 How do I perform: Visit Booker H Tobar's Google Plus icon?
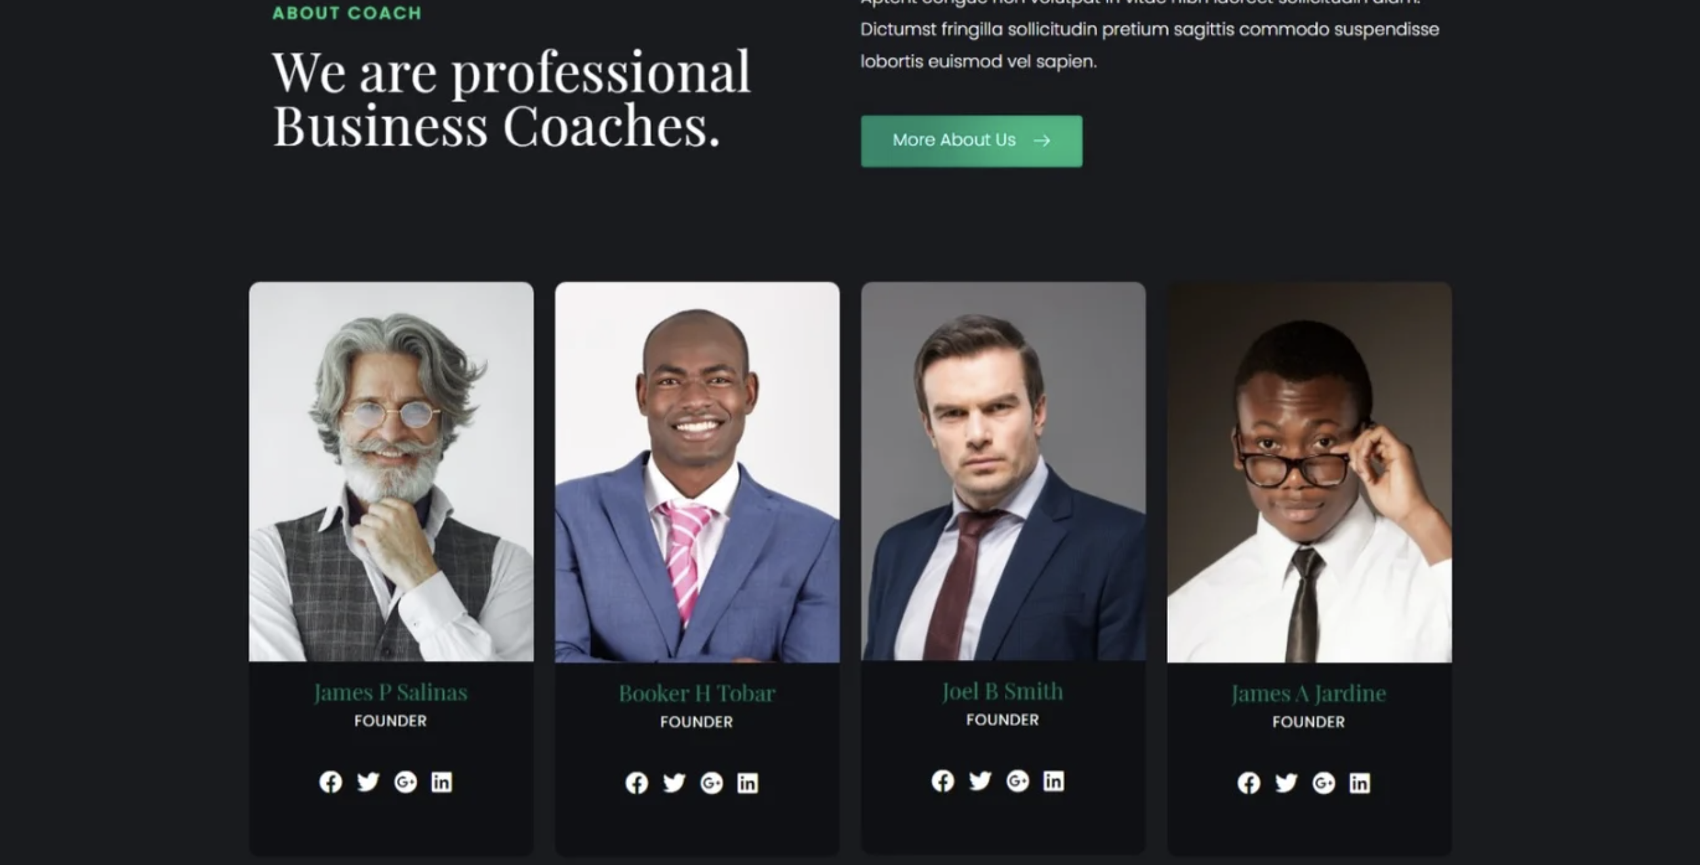[x=712, y=783]
